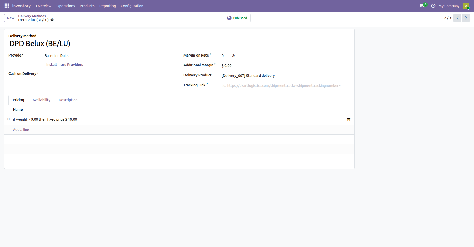The height and width of the screenshot is (247, 474).
Task: Toggle the Cash on Delivery checkbox
Action: point(45,74)
